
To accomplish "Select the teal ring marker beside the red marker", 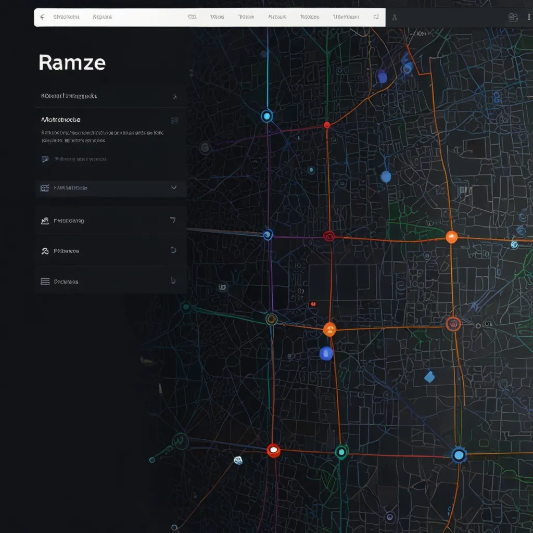I will pyautogui.click(x=341, y=452).
